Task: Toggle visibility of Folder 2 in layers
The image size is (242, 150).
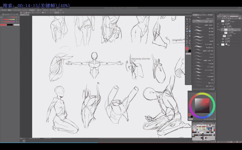Action: [x=218, y=24]
